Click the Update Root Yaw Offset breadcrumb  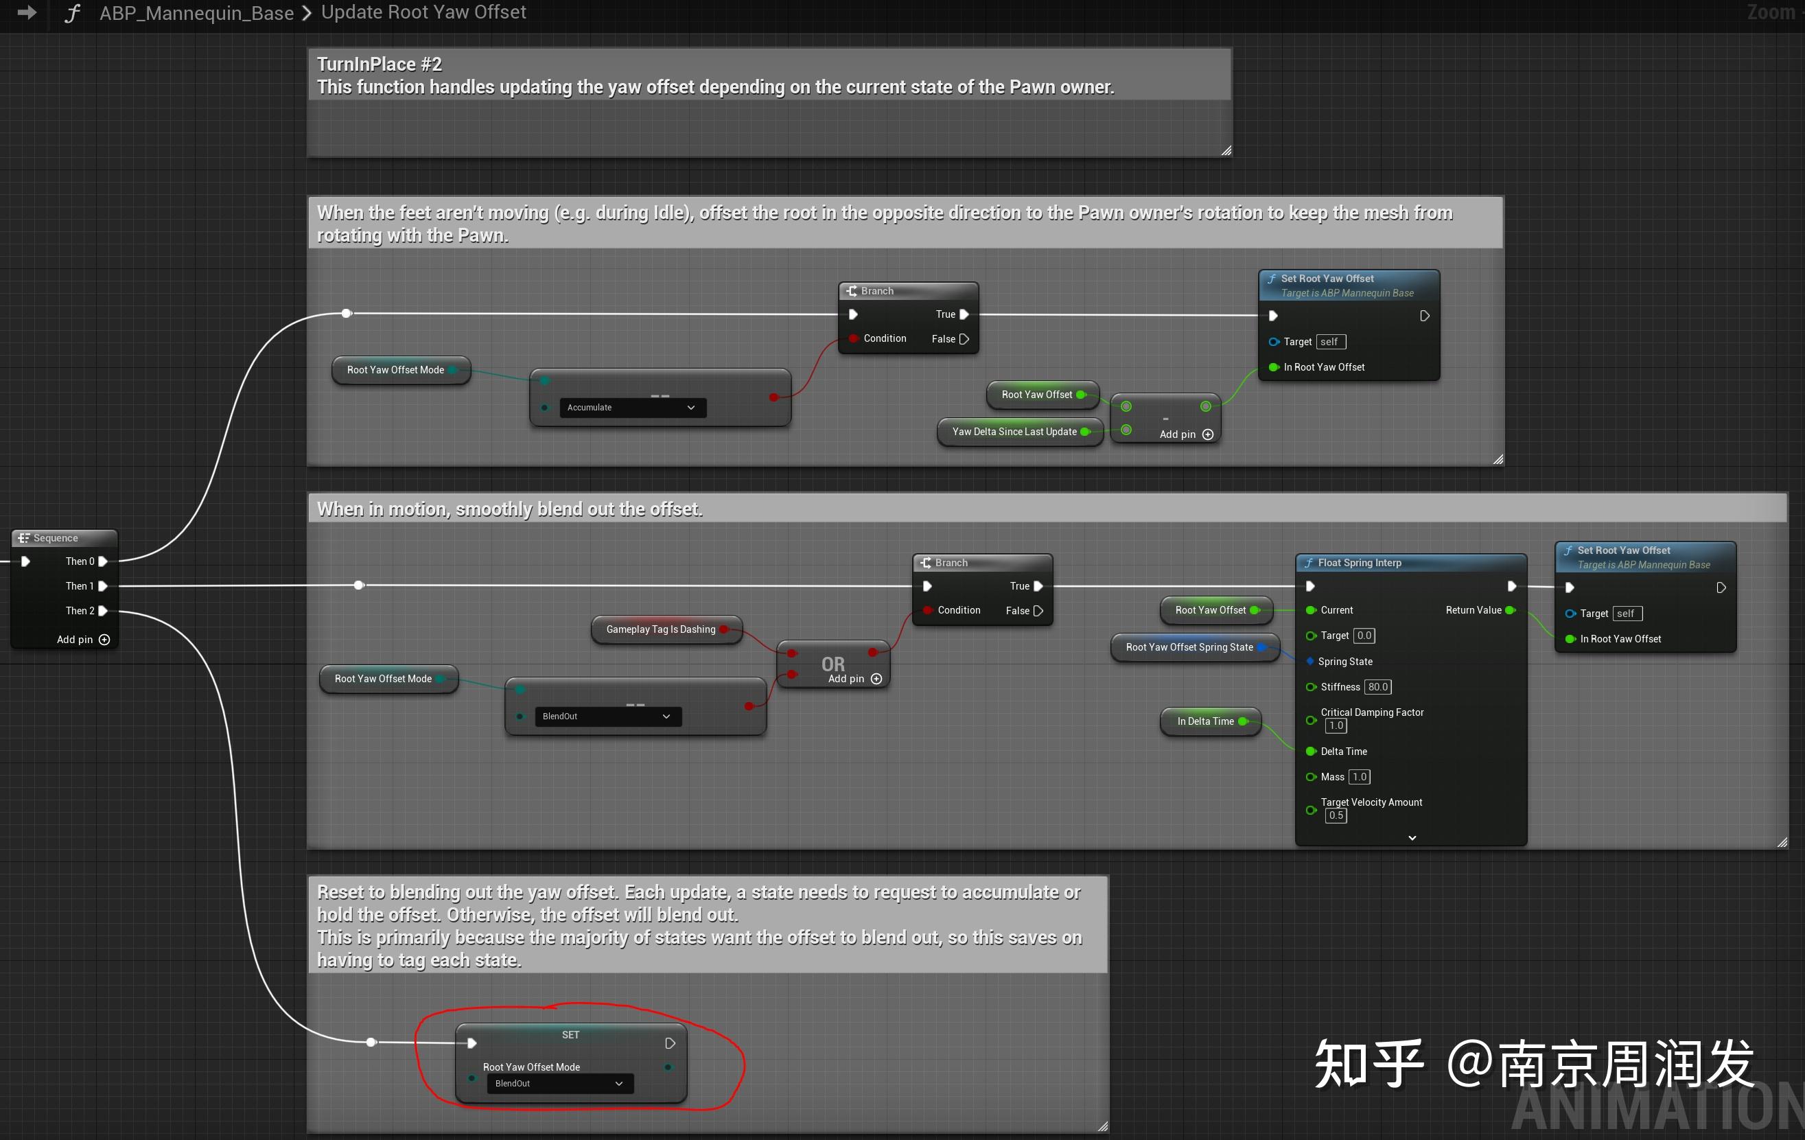(423, 13)
